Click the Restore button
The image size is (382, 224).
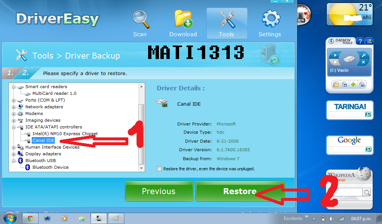pos(240,191)
